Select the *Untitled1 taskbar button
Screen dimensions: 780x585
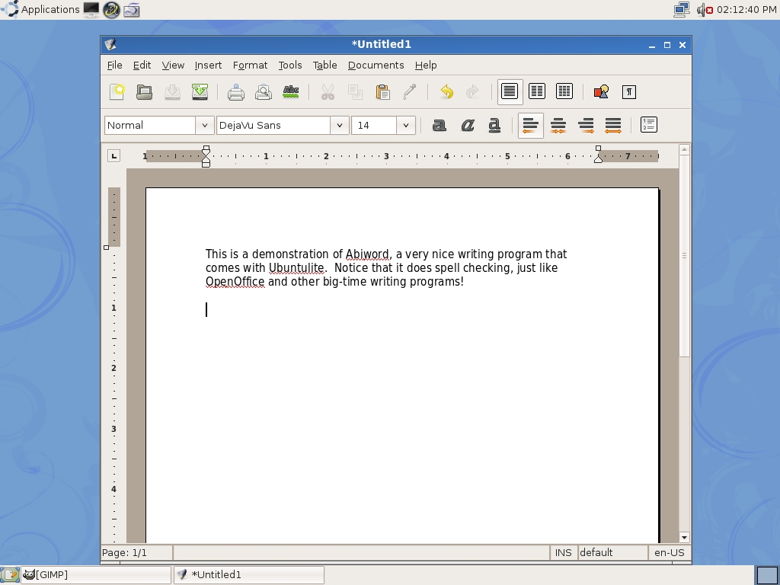point(249,574)
